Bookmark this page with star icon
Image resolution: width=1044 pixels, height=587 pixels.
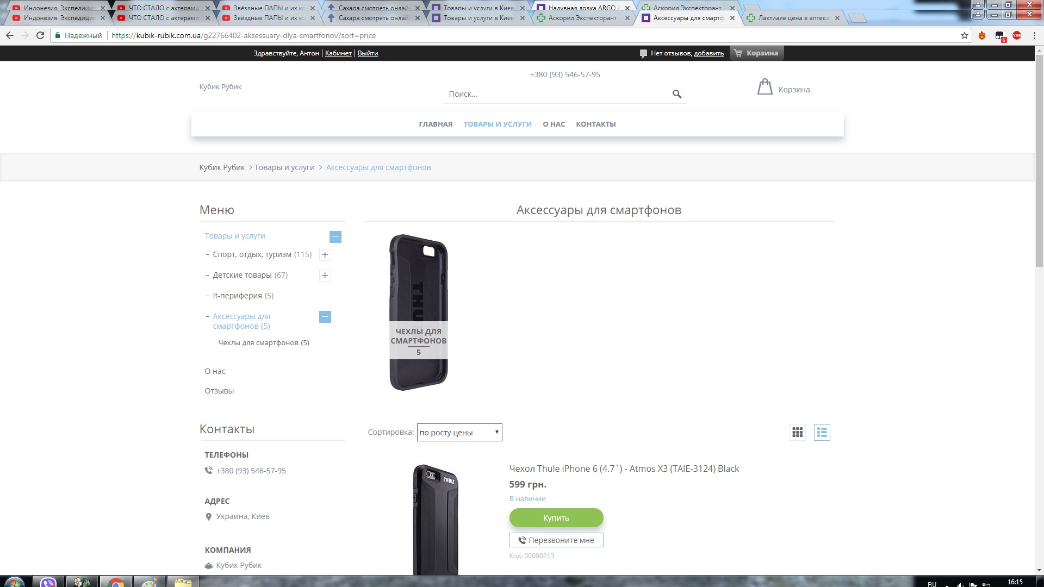point(965,35)
